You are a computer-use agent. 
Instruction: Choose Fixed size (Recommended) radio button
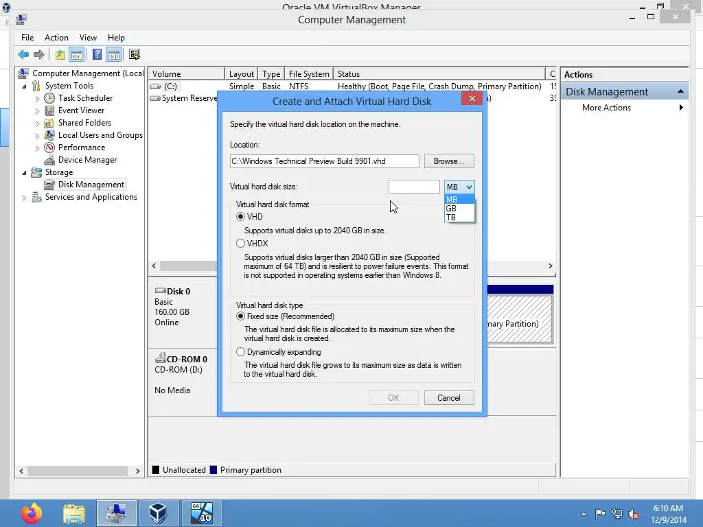[x=241, y=316]
